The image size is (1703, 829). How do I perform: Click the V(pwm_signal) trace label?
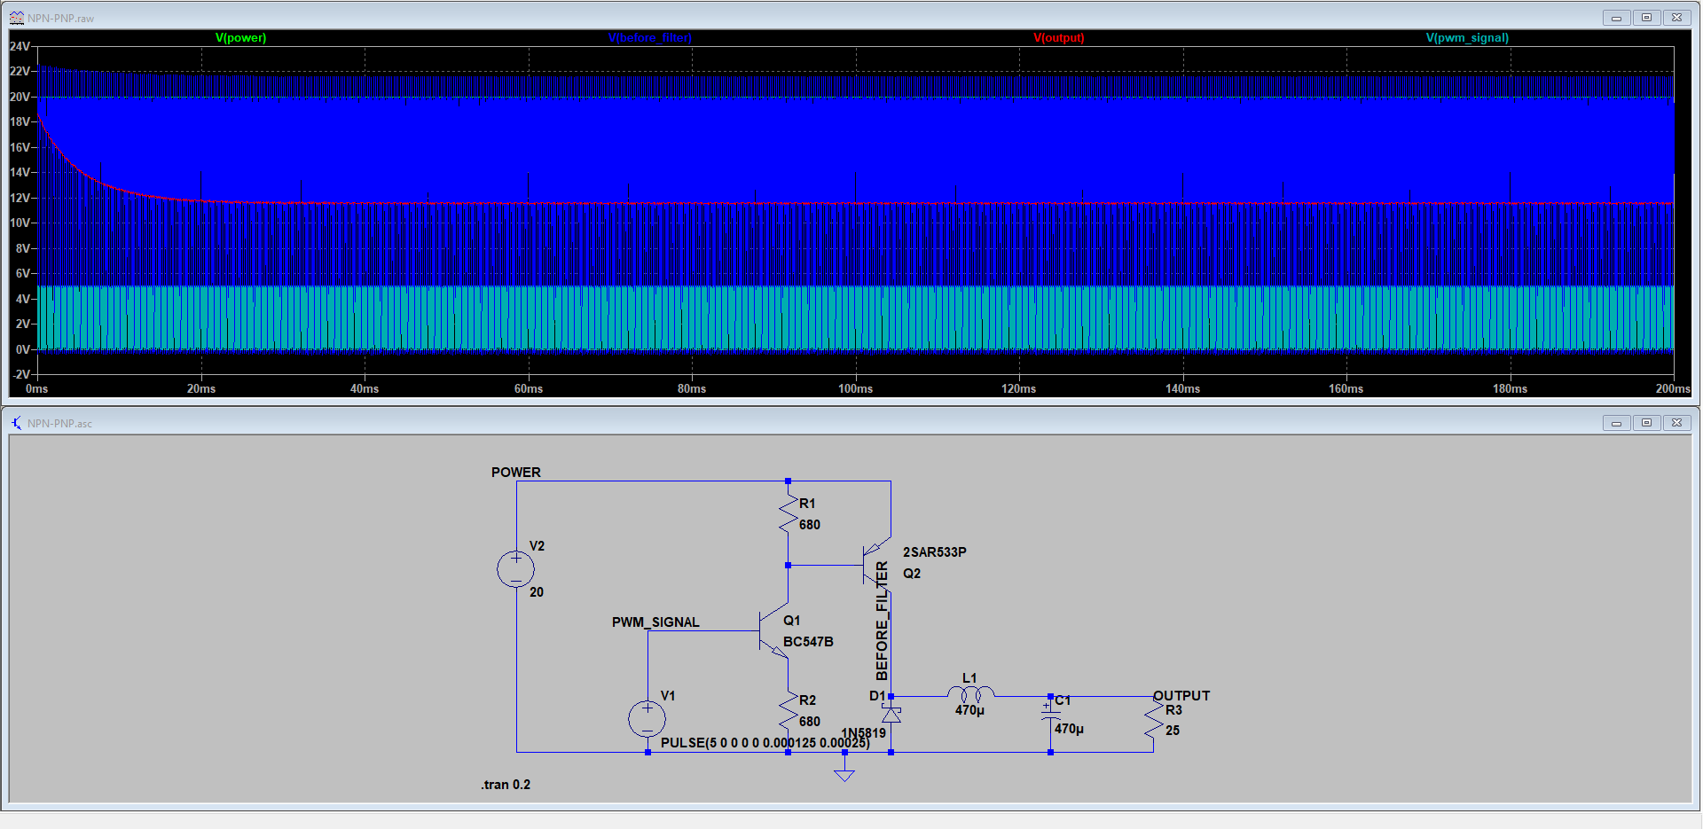point(1467,38)
